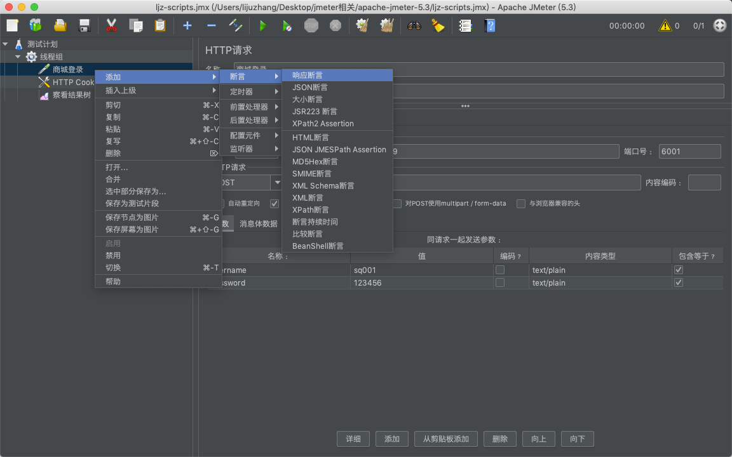This screenshot has height=457, width=732.
Task: Toggle checkbox right of 自动重定向
Action: (x=274, y=204)
